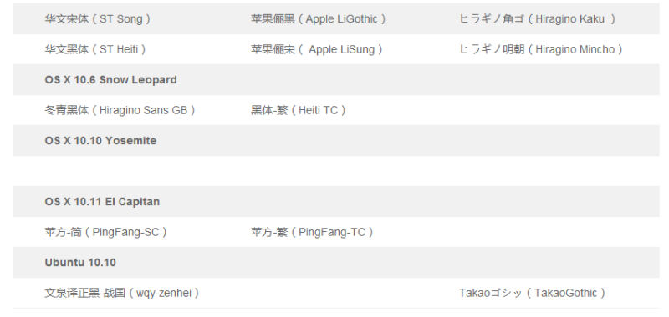Image resolution: width=669 pixels, height=317 pixels.
Task: Select the OS X 10.11 El Capitan heading
Action: coord(102,202)
